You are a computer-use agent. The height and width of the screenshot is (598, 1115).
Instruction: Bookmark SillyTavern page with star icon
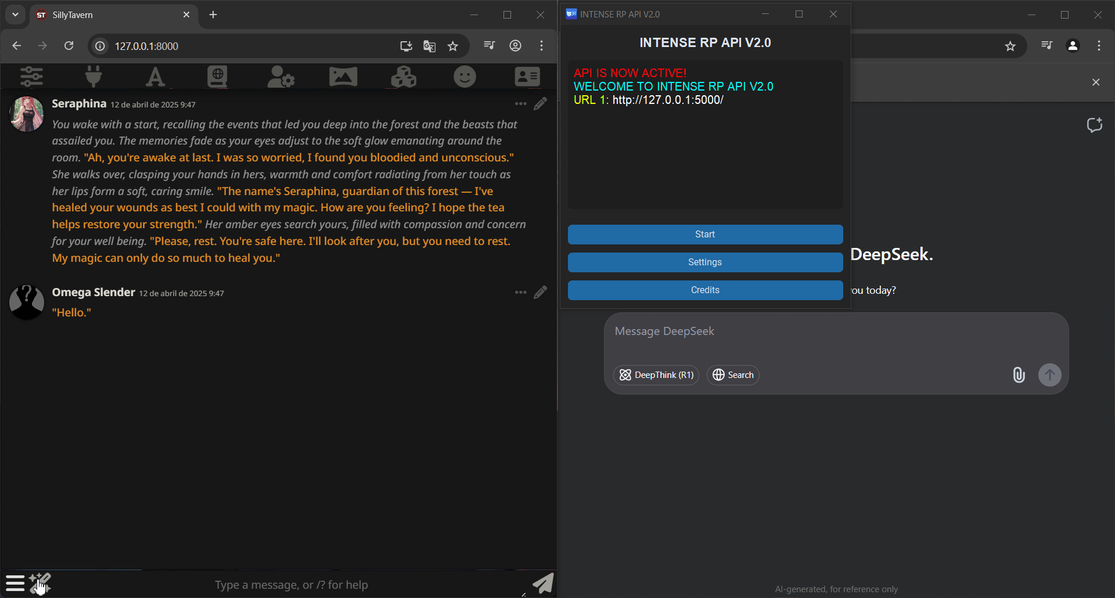click(453, 46)
